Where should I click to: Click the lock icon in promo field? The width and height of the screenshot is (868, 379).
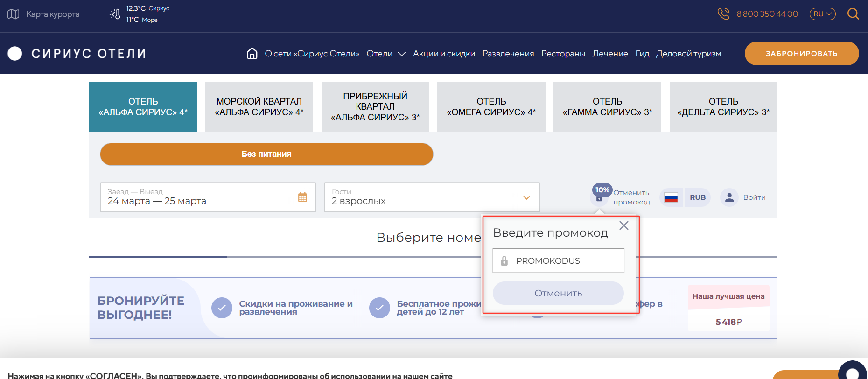point(504,260)
